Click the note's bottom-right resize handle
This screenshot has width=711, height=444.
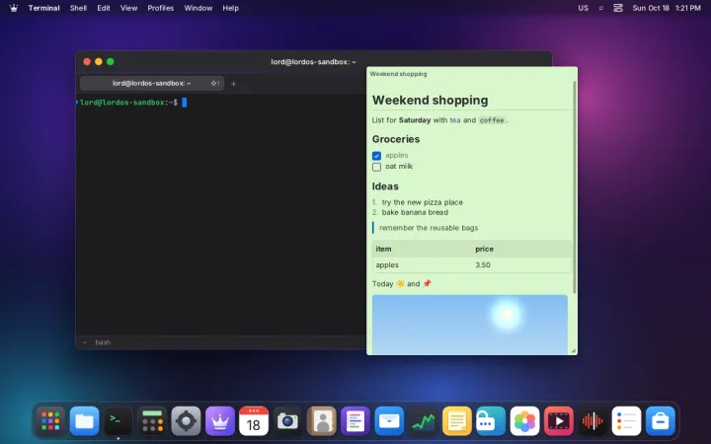574,350
